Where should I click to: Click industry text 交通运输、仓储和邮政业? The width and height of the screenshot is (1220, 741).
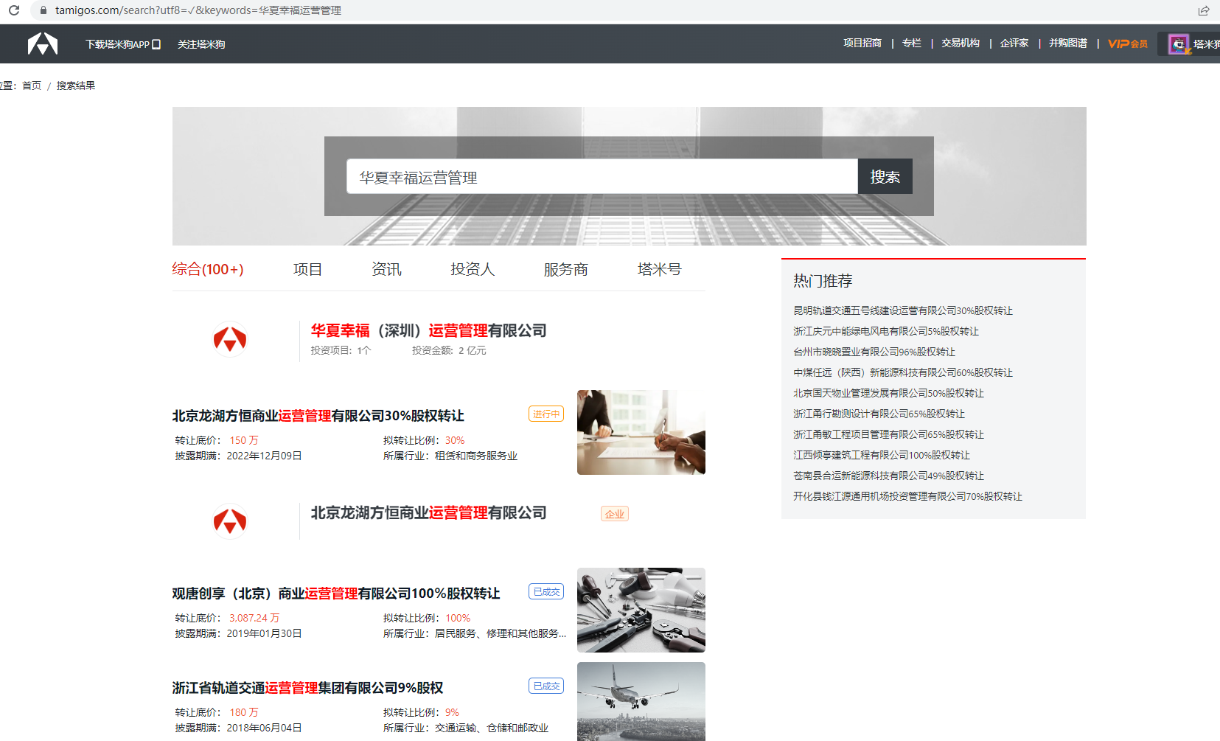[492, 728]
